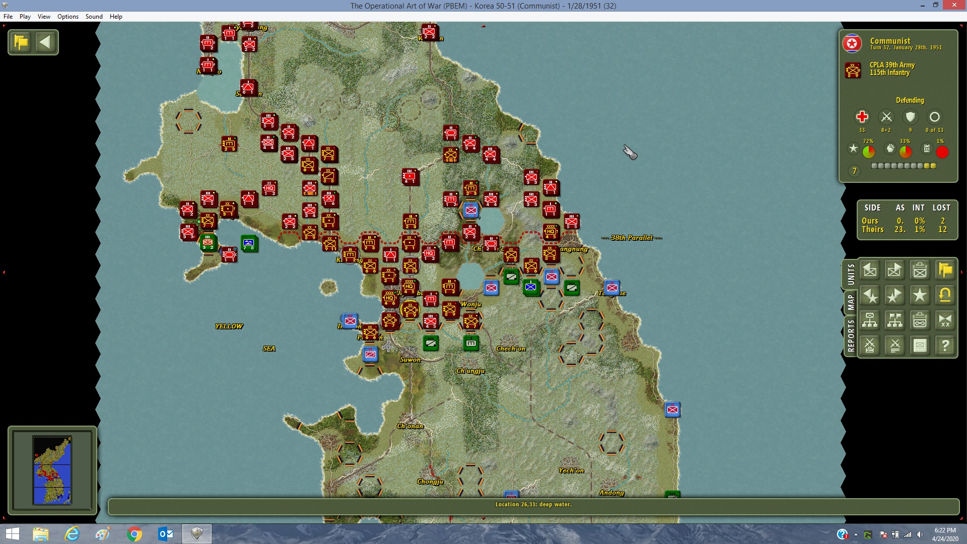Click the left arrow with star icon
The image size is (967, 544).
click(x=870, y=296)
